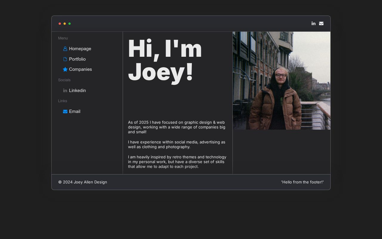This screenshot has height=239, width=382.
Task: Click the envelope icon in the top bar
Action: 321,23
